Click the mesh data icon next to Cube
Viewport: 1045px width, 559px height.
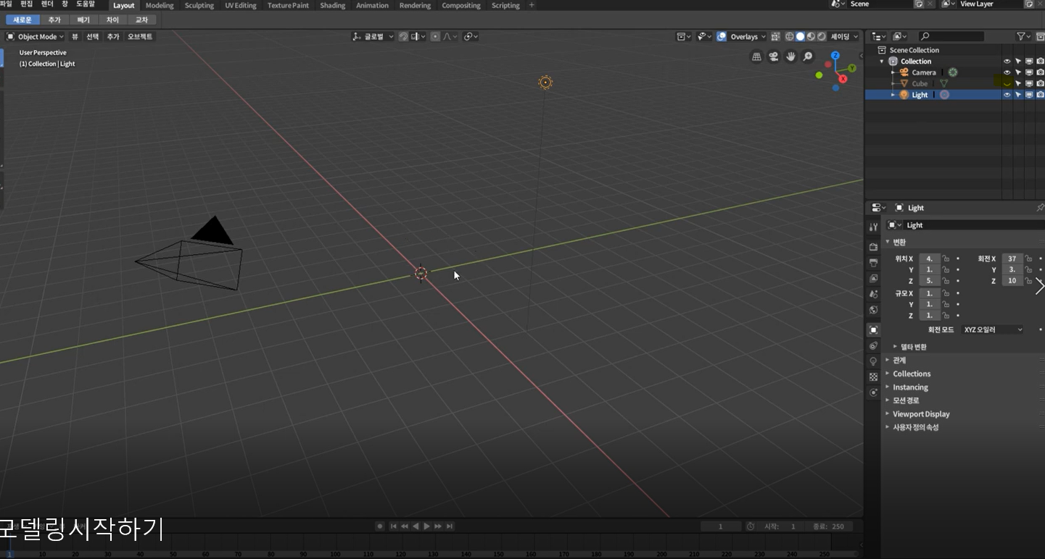pyautogui.click(x=943, y=83)
